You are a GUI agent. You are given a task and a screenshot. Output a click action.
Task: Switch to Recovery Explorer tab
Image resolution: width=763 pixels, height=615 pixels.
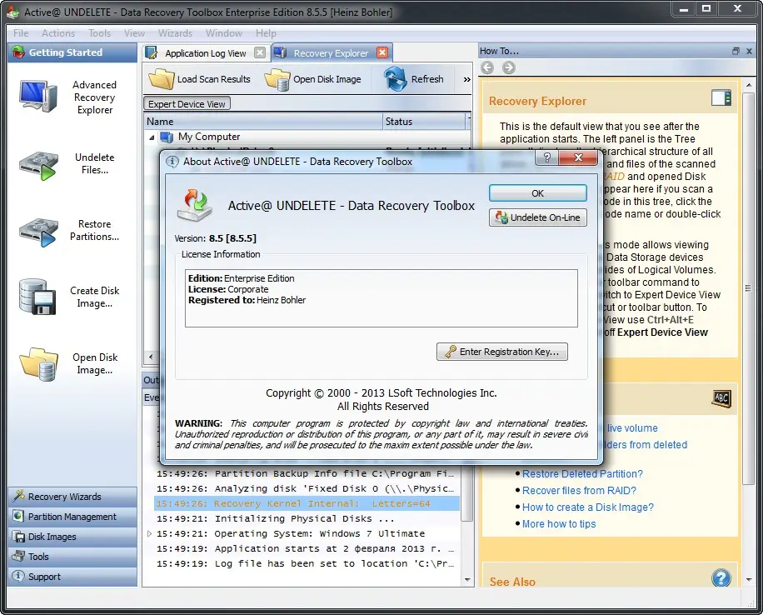[x=331, y=53]
